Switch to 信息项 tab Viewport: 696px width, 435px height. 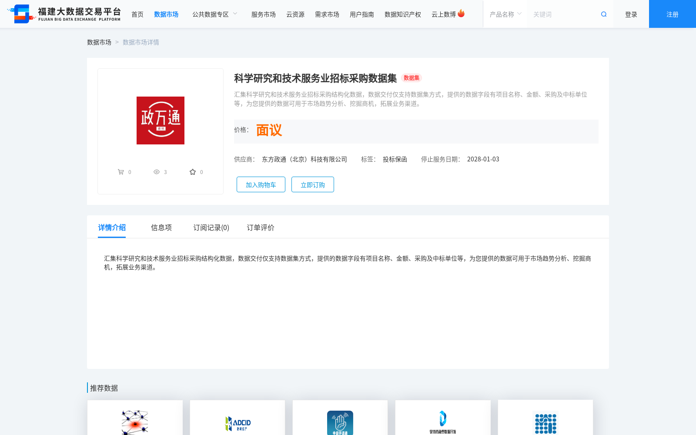tap(161, 228)
